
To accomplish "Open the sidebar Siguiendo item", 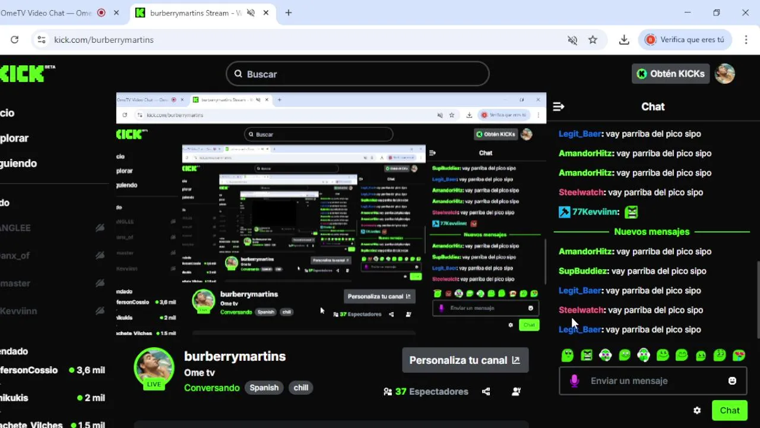I will pos(18,163).
